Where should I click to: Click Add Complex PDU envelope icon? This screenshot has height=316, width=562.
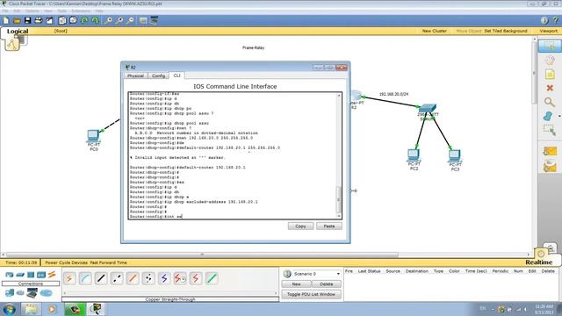[550, 167]
